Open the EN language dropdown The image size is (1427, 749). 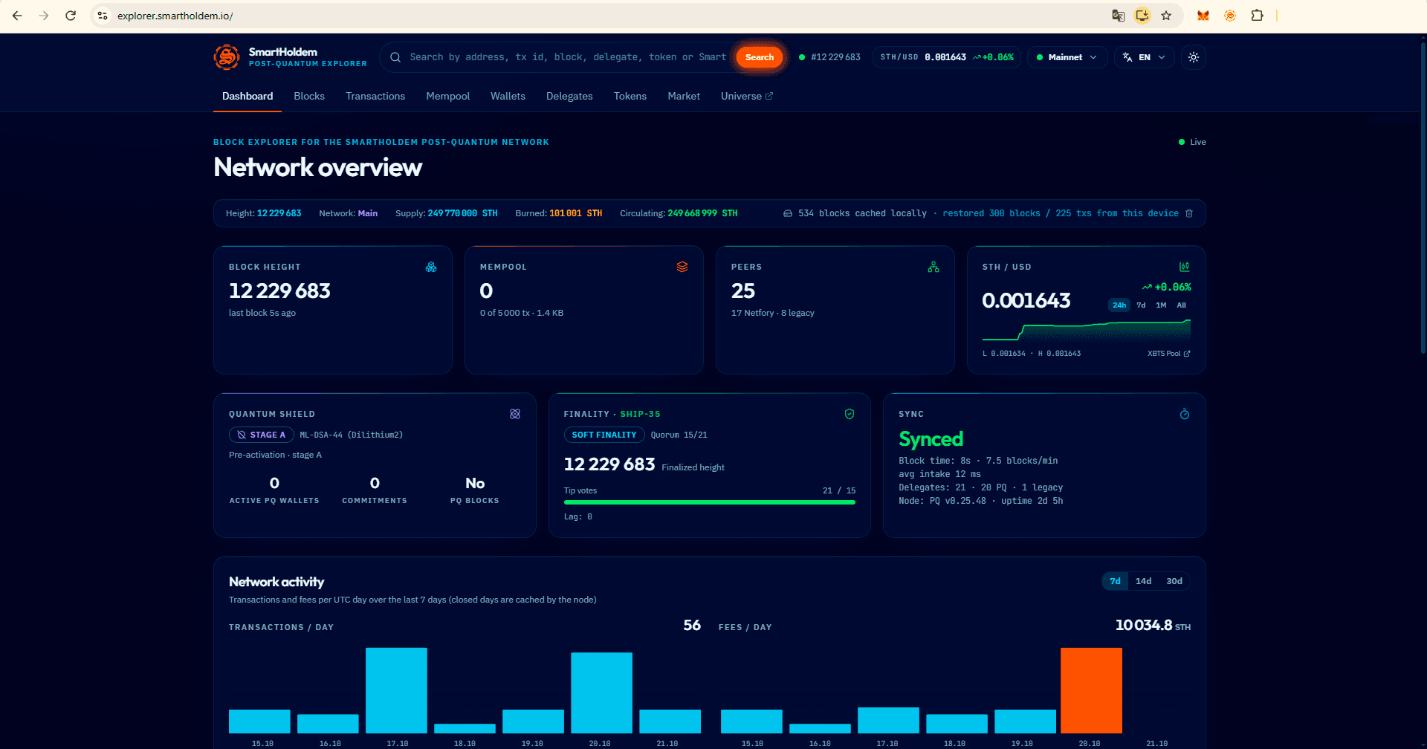click(1145, 57)
